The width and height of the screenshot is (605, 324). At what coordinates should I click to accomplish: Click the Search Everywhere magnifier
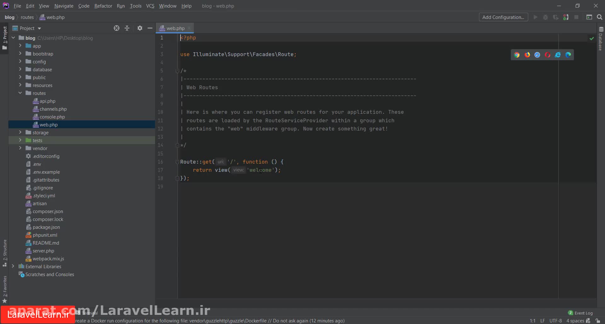pyautogui.click(x=599, y=17)
